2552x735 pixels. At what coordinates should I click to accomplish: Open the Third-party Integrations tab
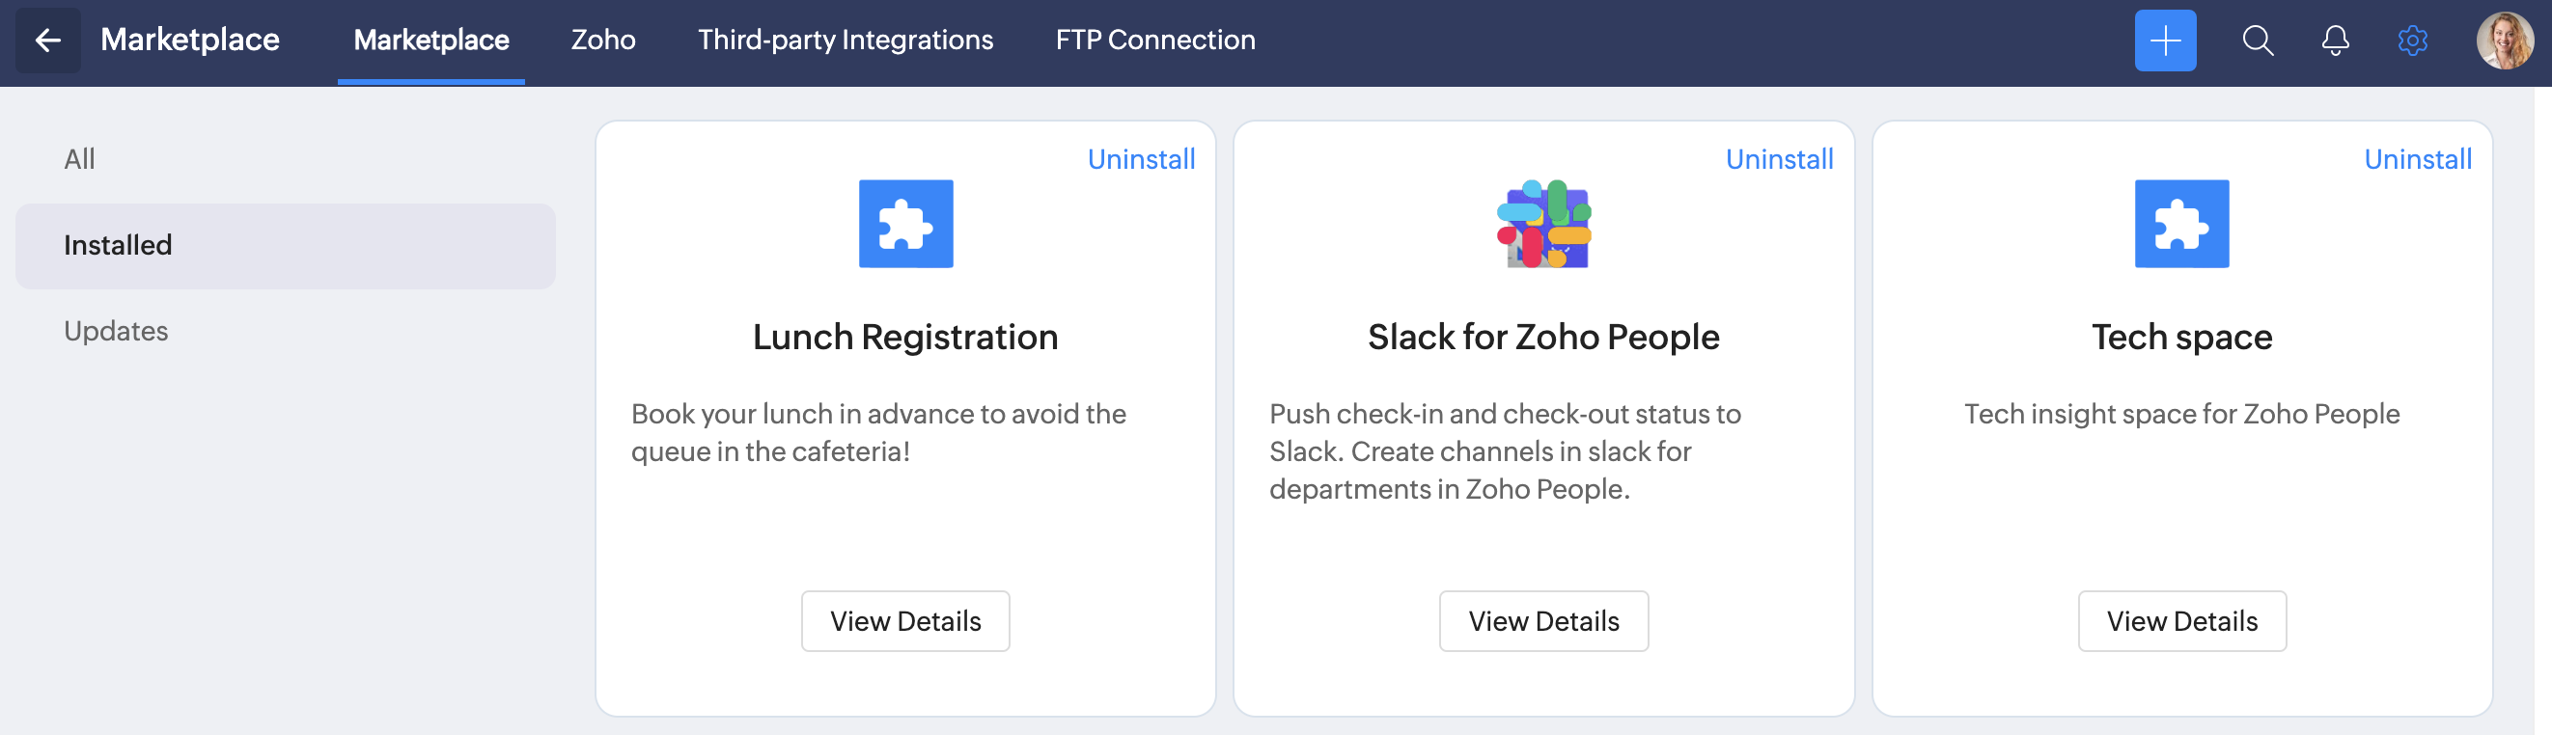click(x=846, y=41)
